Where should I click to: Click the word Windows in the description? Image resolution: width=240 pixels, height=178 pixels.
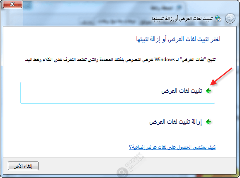(165, 59)
